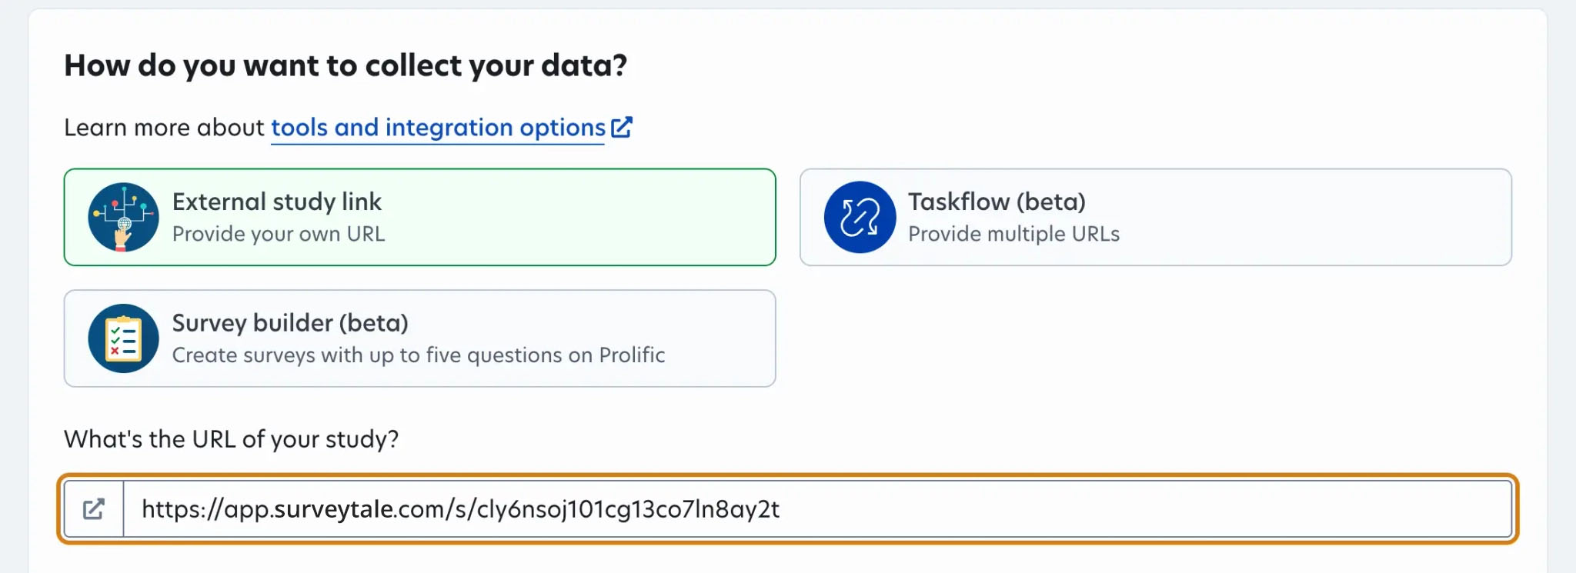Click the external-link icon beside integration options
The height and width of the screenshot is (573, 1576).
coord(622,127)
